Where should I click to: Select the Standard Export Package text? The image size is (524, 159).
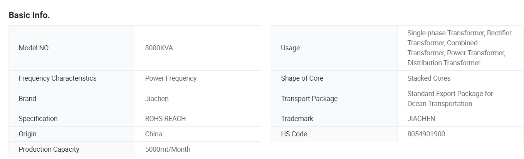click(x=450, y=94)
